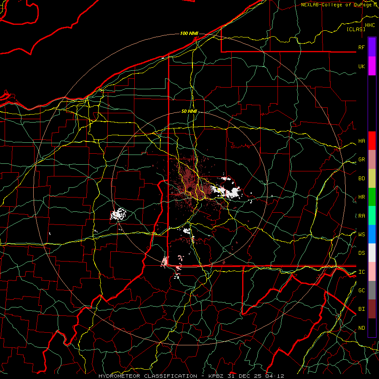
Task: Click the 'IC' legend label
Action: point(361,272)
